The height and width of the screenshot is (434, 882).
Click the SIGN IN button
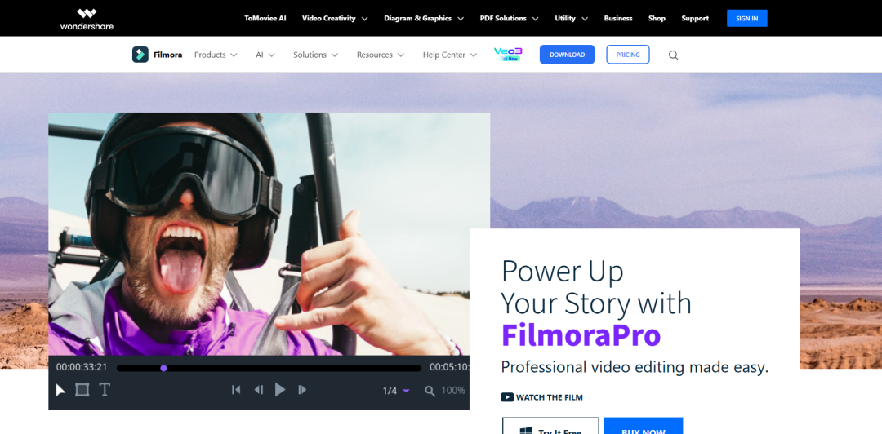[x=746, y=19]
